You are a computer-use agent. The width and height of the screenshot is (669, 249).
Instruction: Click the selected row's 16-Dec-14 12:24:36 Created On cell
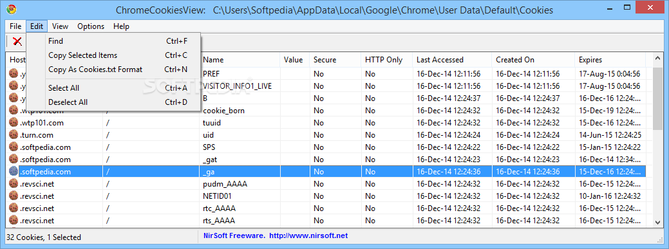(x=528, y=172)
